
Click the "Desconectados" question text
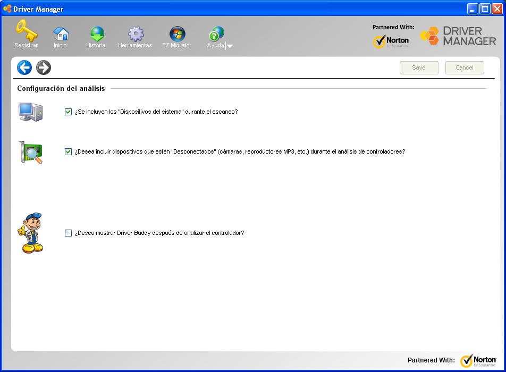coord(240,151)
